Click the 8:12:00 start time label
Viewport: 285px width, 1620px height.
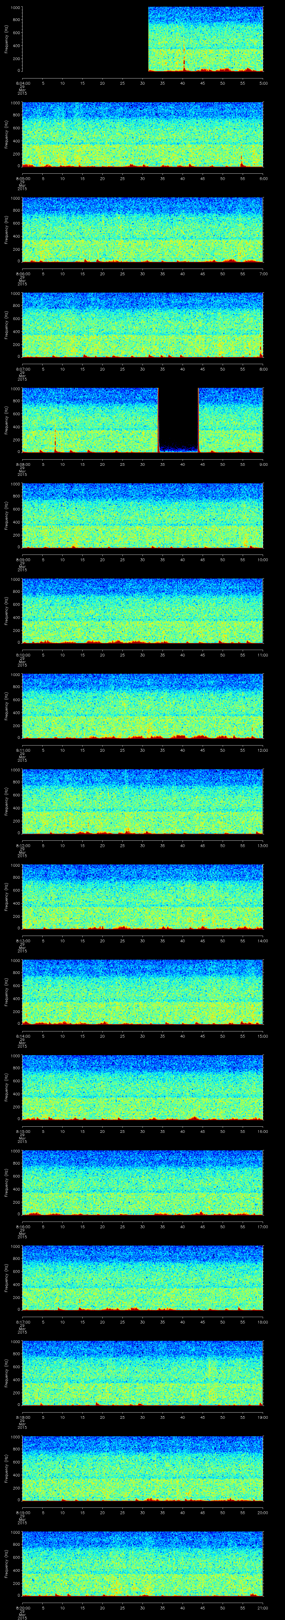(22, 845)
